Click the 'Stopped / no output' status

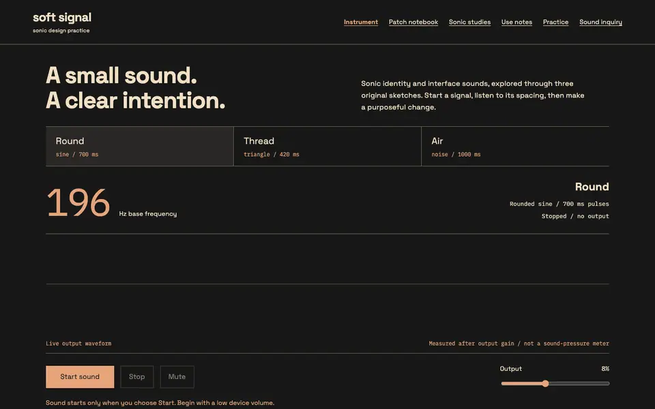(575, 216)
